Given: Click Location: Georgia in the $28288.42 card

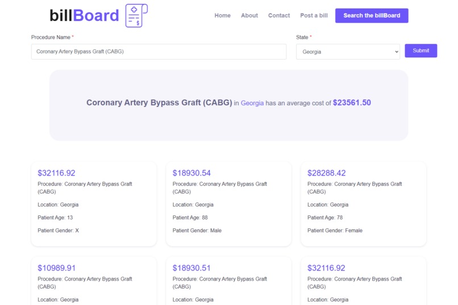Looking at the screenshot, I should 328,204.
